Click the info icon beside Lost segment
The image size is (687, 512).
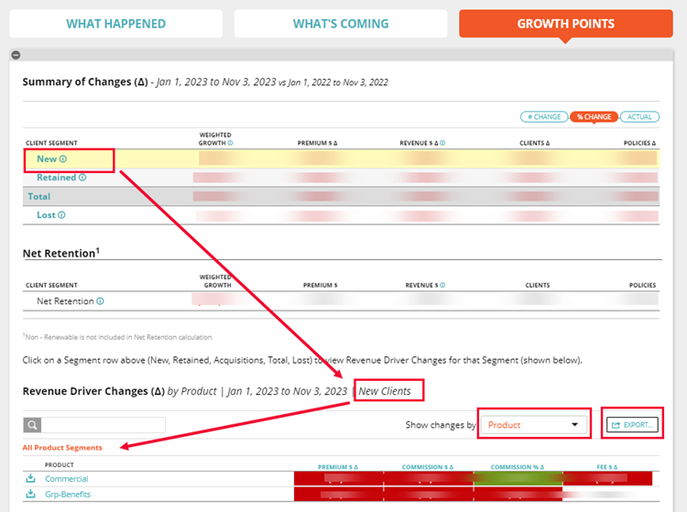point(62,215)
